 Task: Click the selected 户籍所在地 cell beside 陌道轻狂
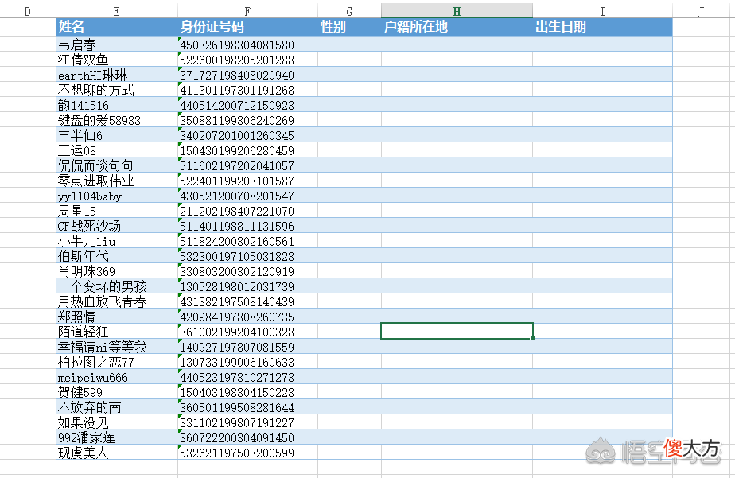click(457, 331)
